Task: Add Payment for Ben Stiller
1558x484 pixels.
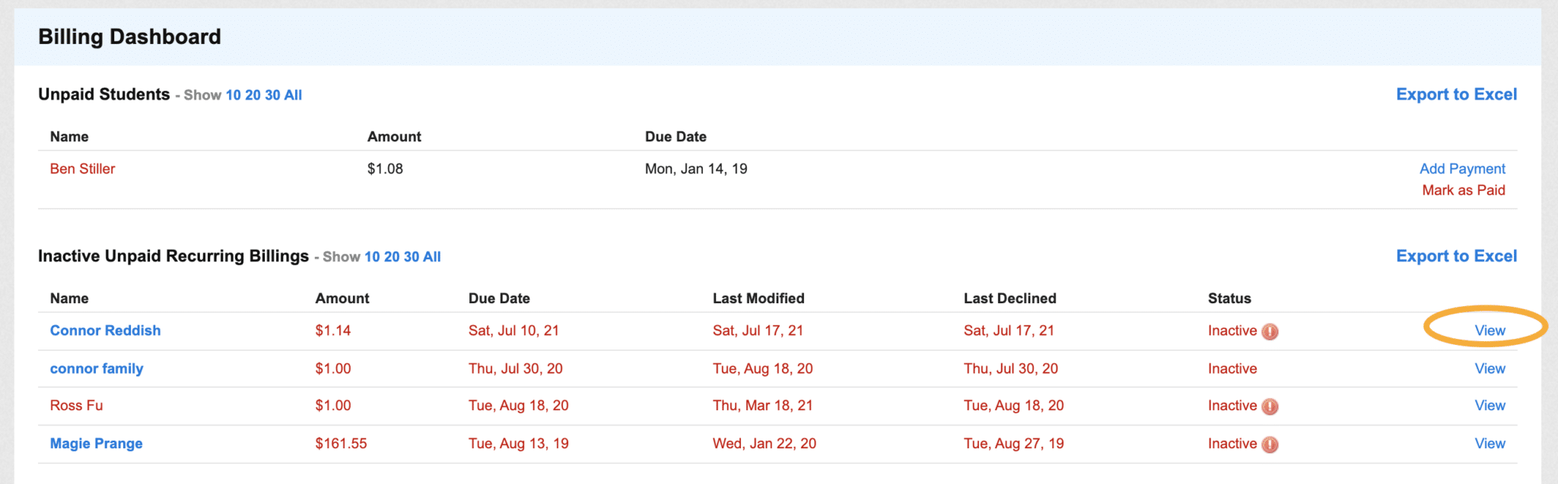Action: (1462, 169)
